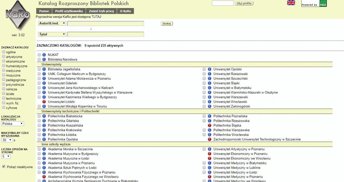Screen dimensions: 344x182
Task: Open info icon for Politechnika Opolska
Action: tap(44, 139)
